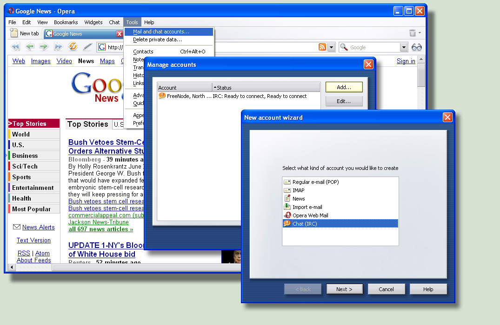Open the closed tabs trash icon

click(x=412, y=33)
